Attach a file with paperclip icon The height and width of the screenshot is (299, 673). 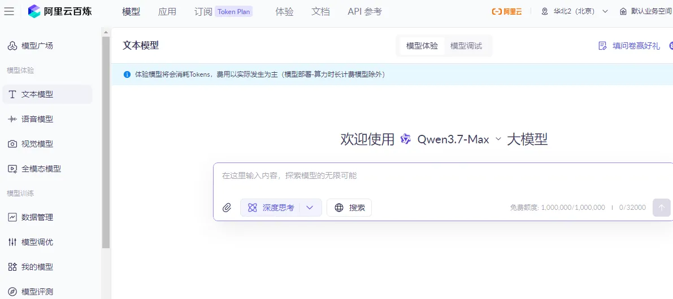pos(227,208)
